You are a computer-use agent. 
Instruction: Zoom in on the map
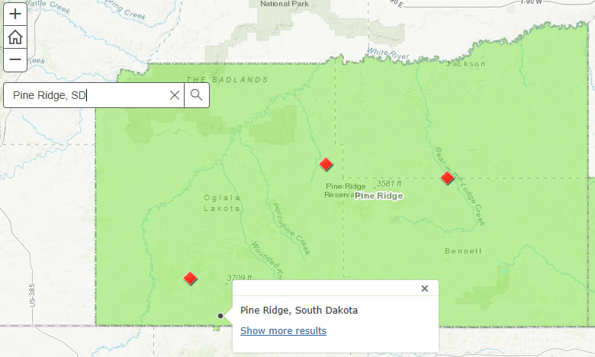tap(14, 14)
